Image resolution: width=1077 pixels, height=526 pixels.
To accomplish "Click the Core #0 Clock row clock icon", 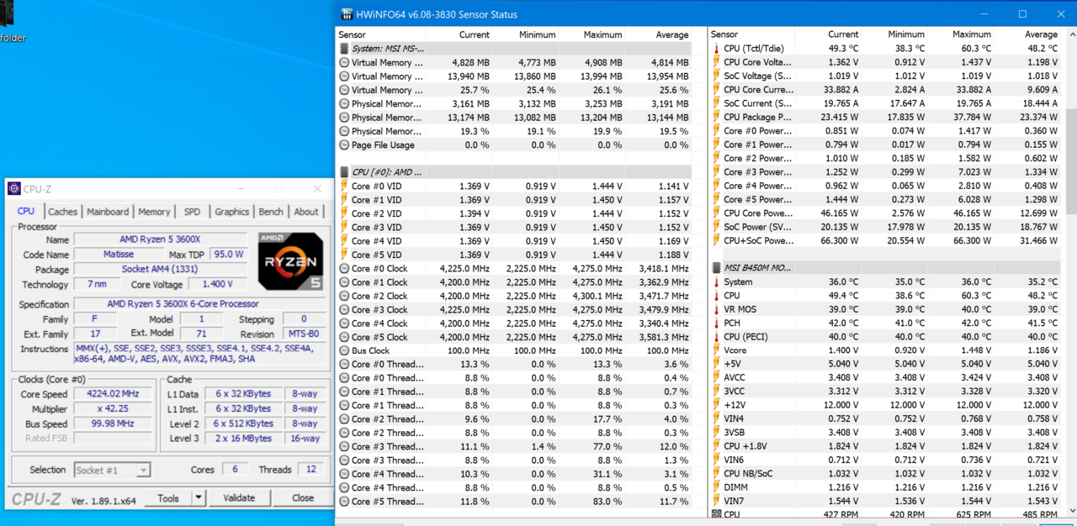I will [x=344, y=269].
